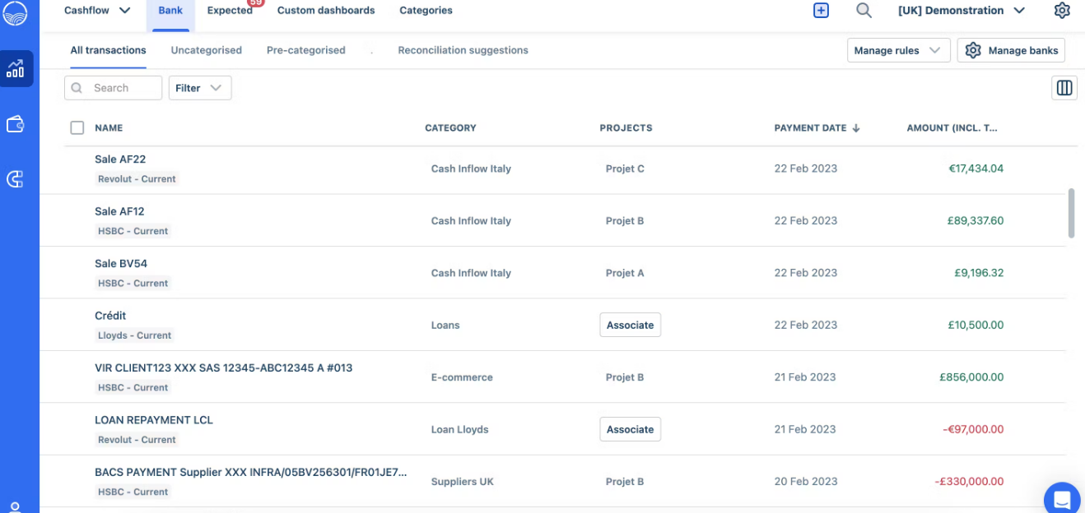Open the column layout selector icon

click(x=1064, y=88)
